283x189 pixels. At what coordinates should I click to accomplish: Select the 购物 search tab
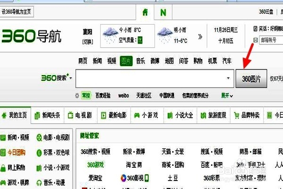pyautogui.click(x=198, y=61)
